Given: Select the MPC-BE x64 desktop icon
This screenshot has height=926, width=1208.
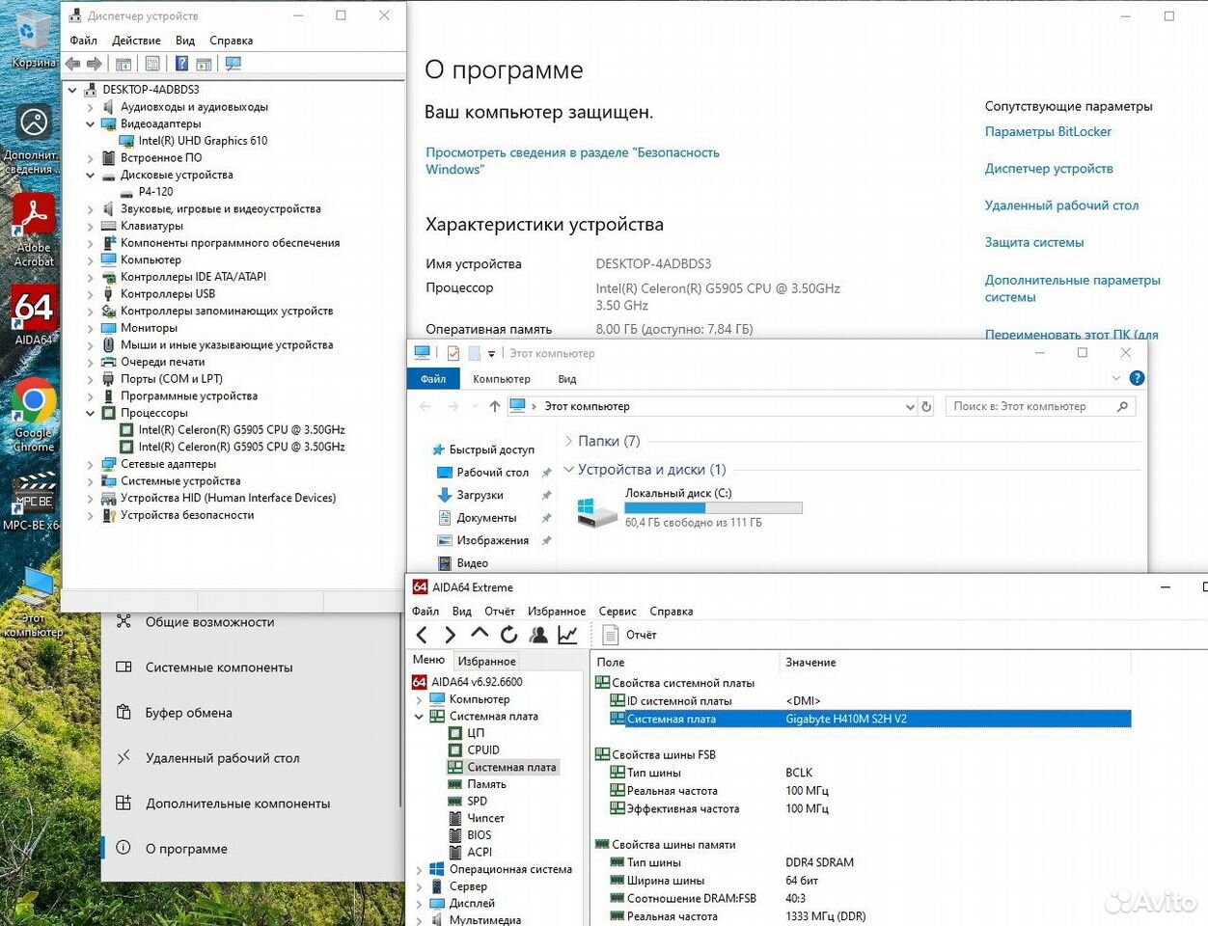Looking at the screenshot, I should [32, 502].
